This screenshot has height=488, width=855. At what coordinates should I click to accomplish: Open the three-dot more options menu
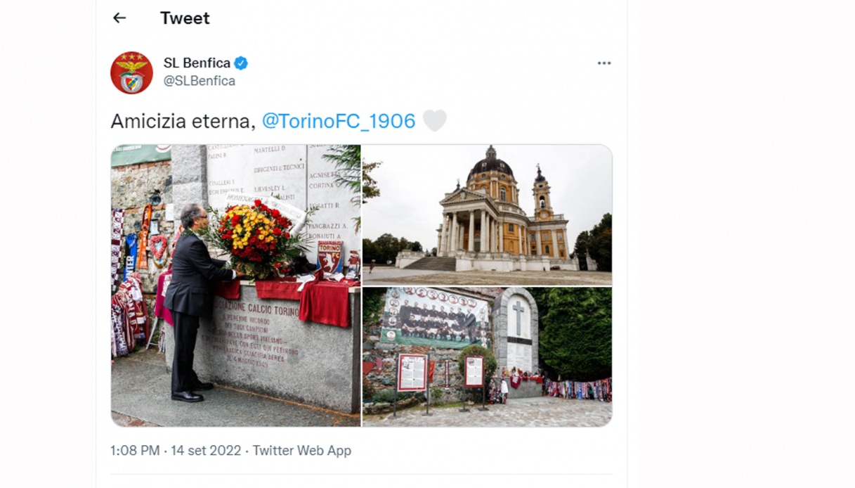604,63
